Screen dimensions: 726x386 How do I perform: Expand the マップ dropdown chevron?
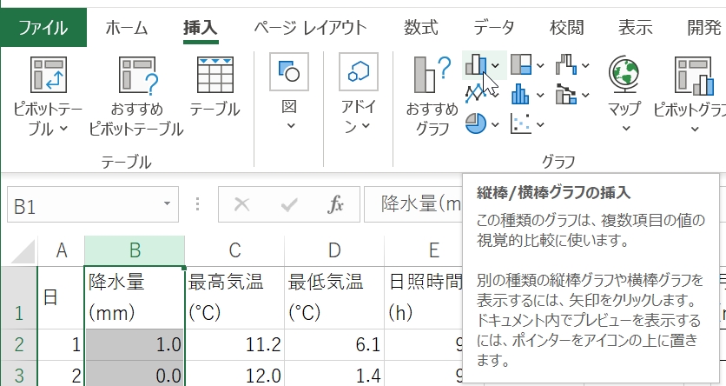[626, 129]
